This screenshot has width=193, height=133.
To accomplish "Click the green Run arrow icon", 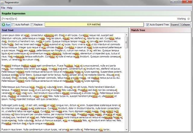I will pyautogui.click(x=3, y=25).
